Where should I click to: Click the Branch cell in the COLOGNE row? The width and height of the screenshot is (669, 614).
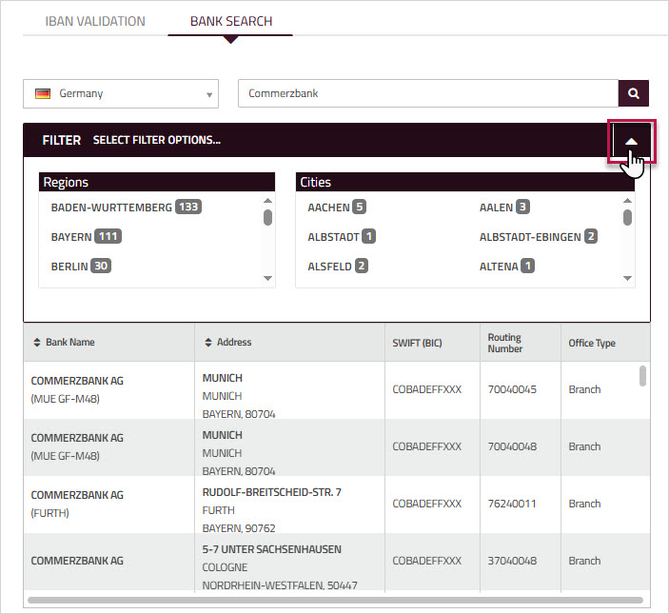584,561
